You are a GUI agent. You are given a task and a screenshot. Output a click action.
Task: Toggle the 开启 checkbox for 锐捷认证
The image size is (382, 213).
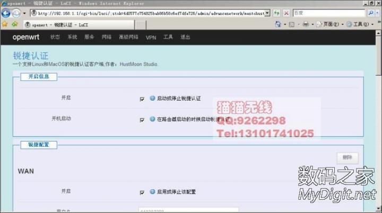tap(142, 99)
